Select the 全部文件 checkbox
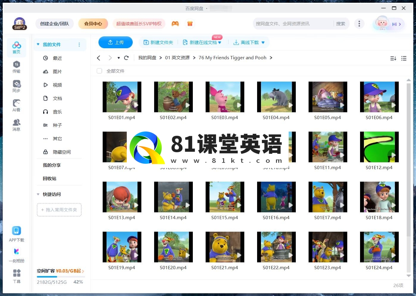 (x=99, y=71)
